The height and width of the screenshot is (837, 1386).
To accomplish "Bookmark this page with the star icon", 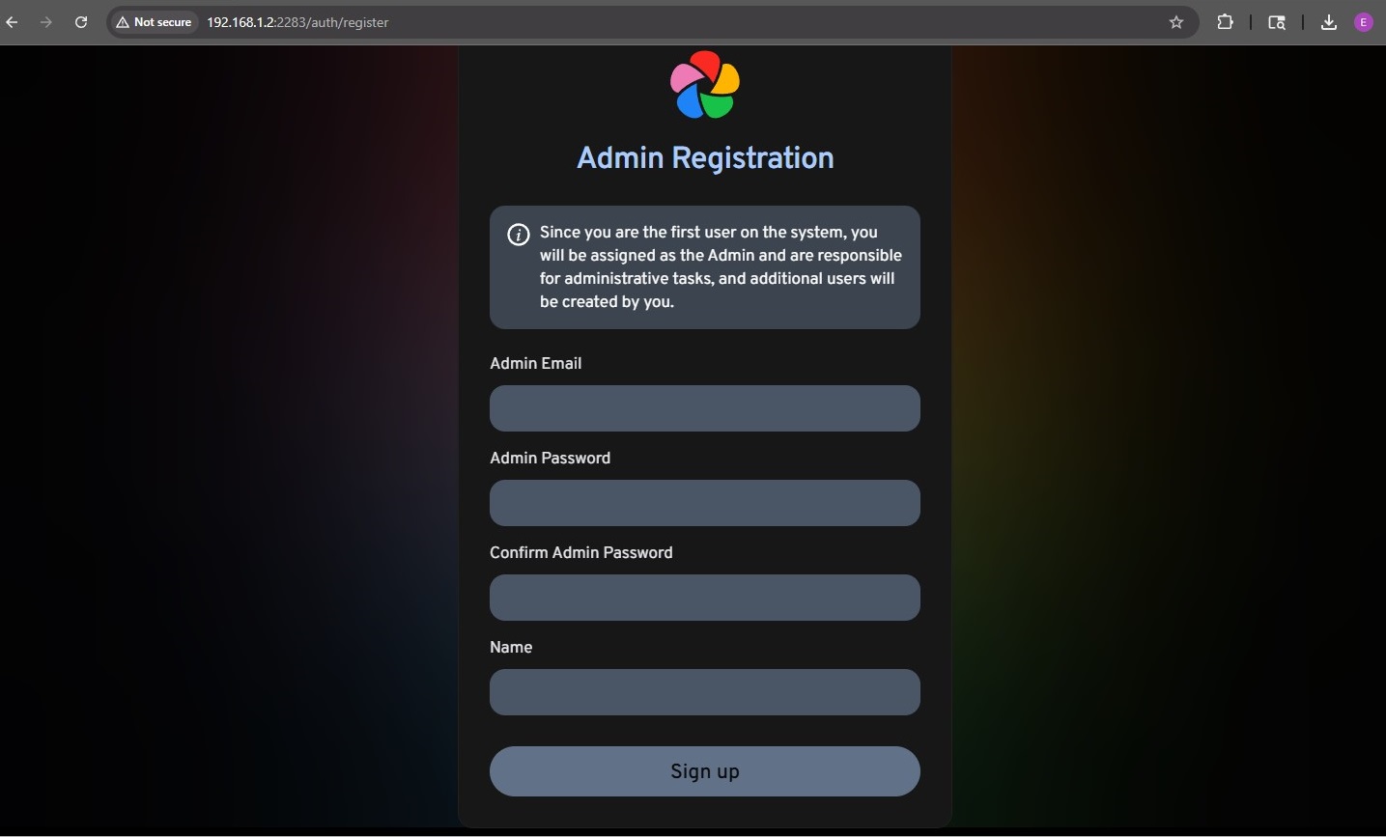I will coord(1175,22).
